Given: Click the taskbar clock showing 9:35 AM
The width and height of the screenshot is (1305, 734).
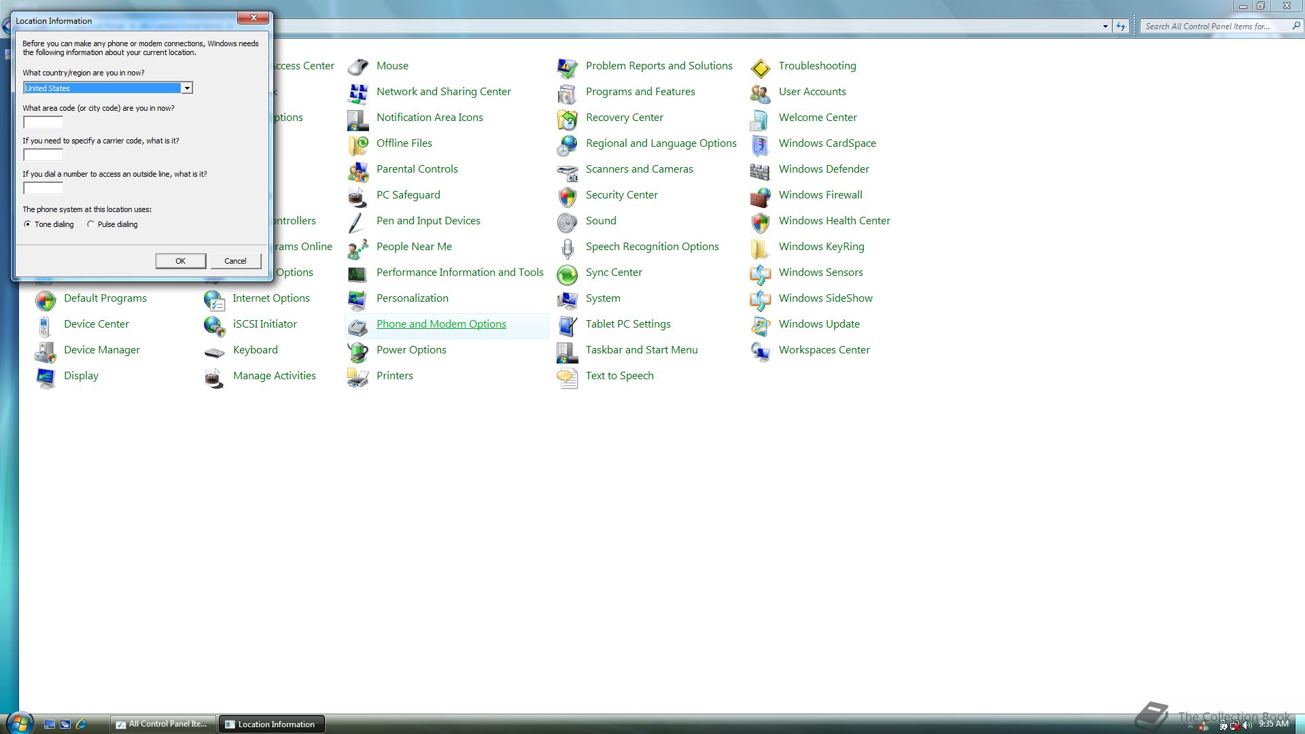Looking at the screenshot, I should pos(1273,724).
